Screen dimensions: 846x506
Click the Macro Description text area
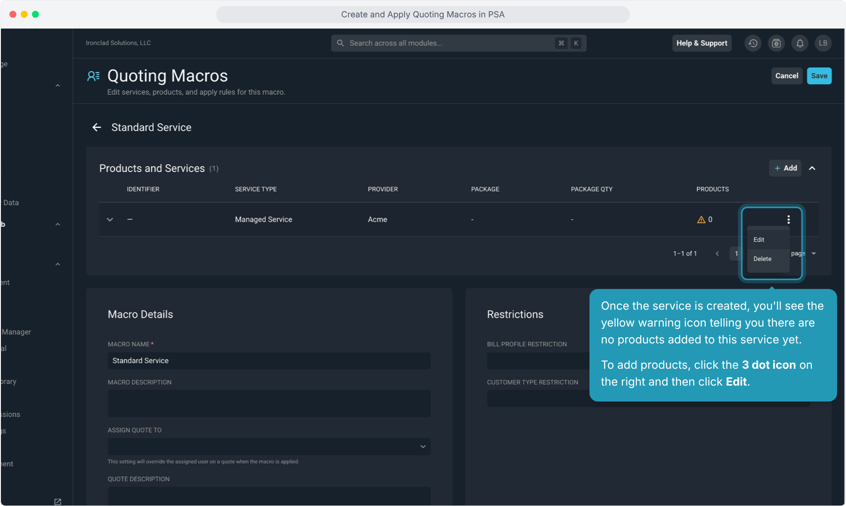[x=269, y=403]
